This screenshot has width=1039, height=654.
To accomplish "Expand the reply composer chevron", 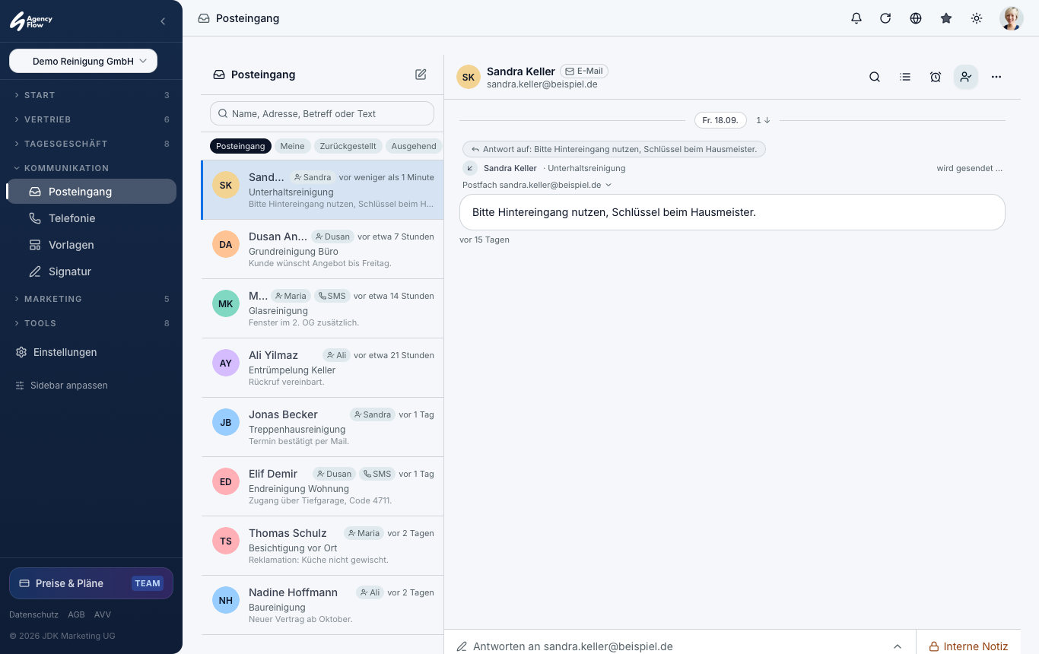I will (898, 646).
